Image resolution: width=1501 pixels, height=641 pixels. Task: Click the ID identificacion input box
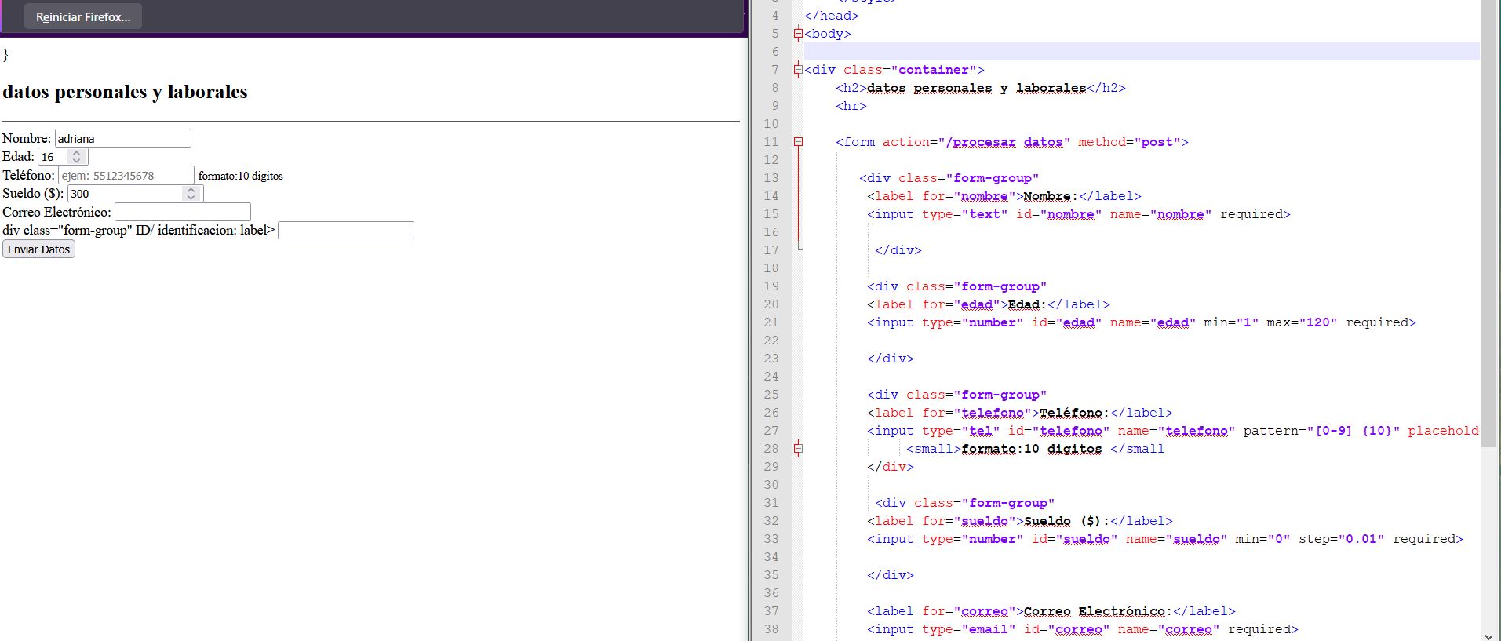pyautogui.click(x=345, y=231)
